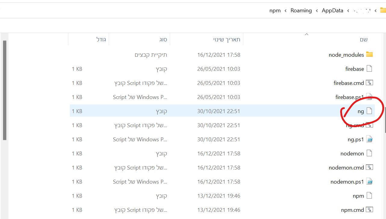Viewport: 386px width, 219px height.
Task: Click the icon of the extensionless ng file
Action: point(369,111)
